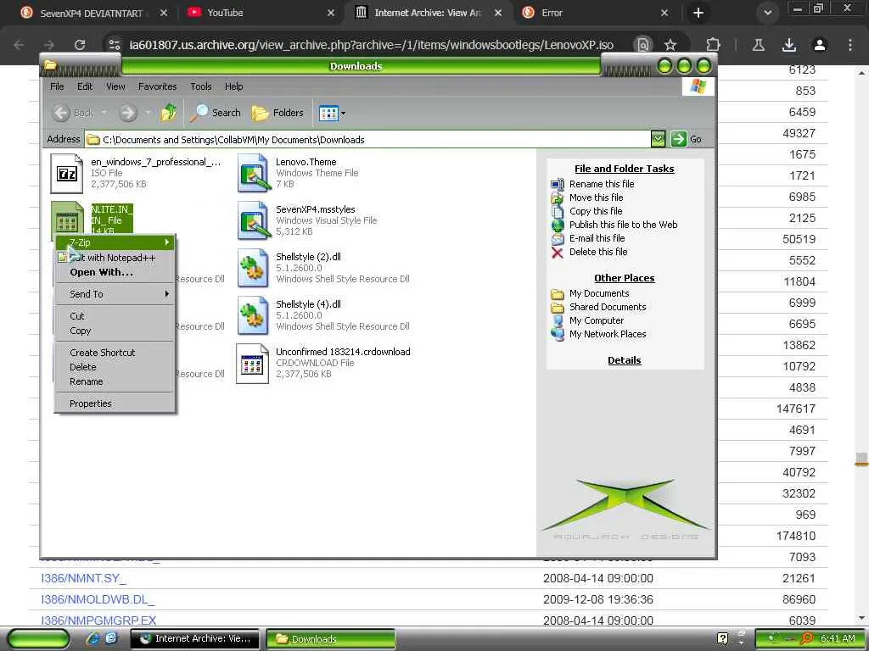Open My Network Places link
The image size is (869, 651).
click(608, 334)
